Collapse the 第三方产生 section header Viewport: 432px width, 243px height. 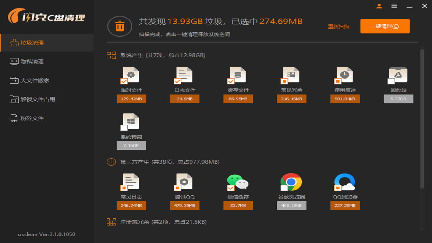pyautogui.click(x=111, y=162)
